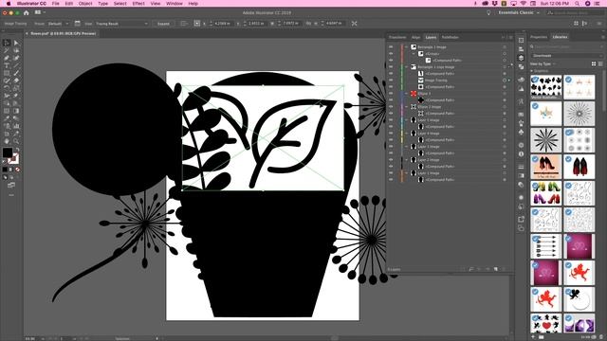Toggle visibility of Layer 2 Image
Viewport: 607px width, 341px height.
391,160
